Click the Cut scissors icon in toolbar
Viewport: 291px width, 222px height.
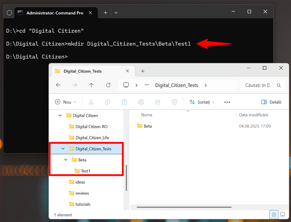(91, 102)
